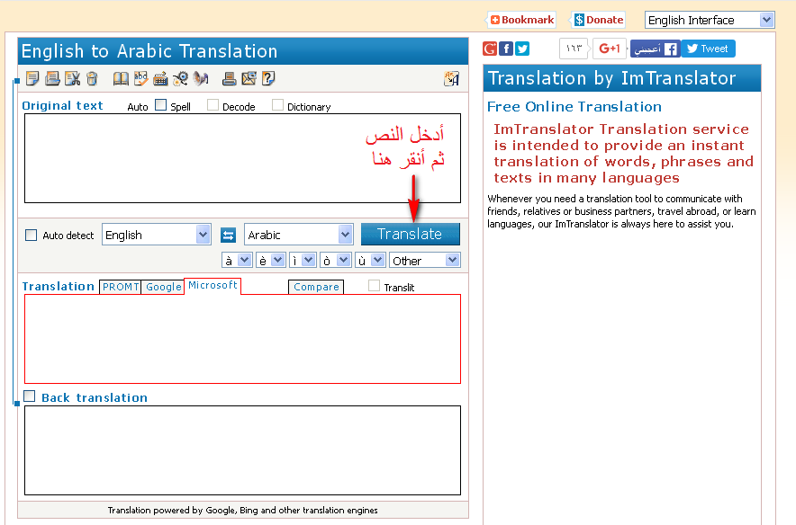Click the trash can clear icon
The height and width of the screenshot is (525, 796).
click(x=92, y=78)
